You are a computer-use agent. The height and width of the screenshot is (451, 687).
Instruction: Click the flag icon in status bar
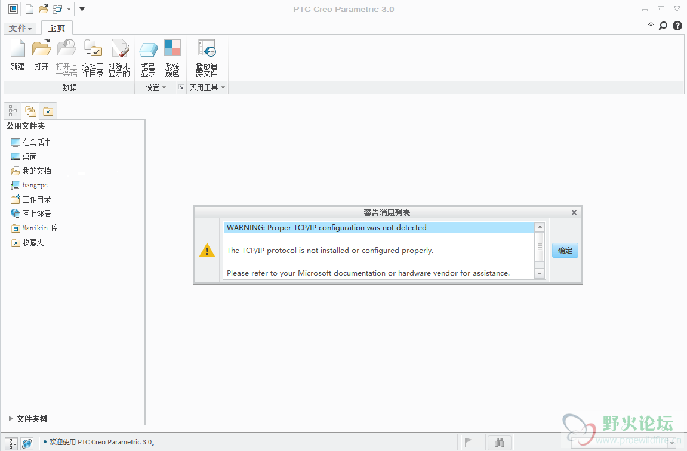point(468,442)
